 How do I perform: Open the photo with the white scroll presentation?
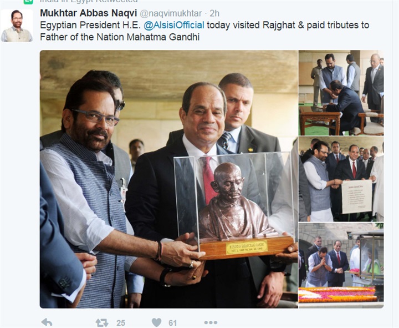[x=341, y=179]
